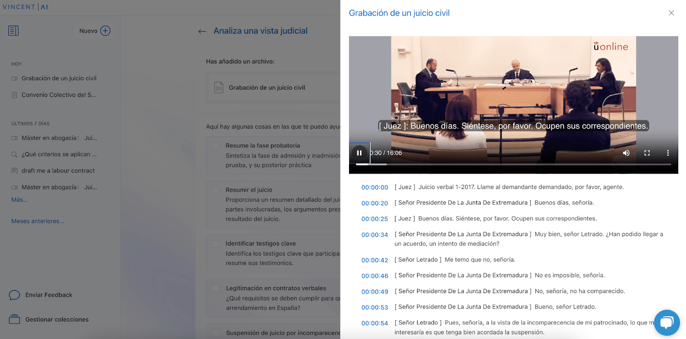Create new item with plus icon
This screenshot has width=686, height=339.
[105, 31]
